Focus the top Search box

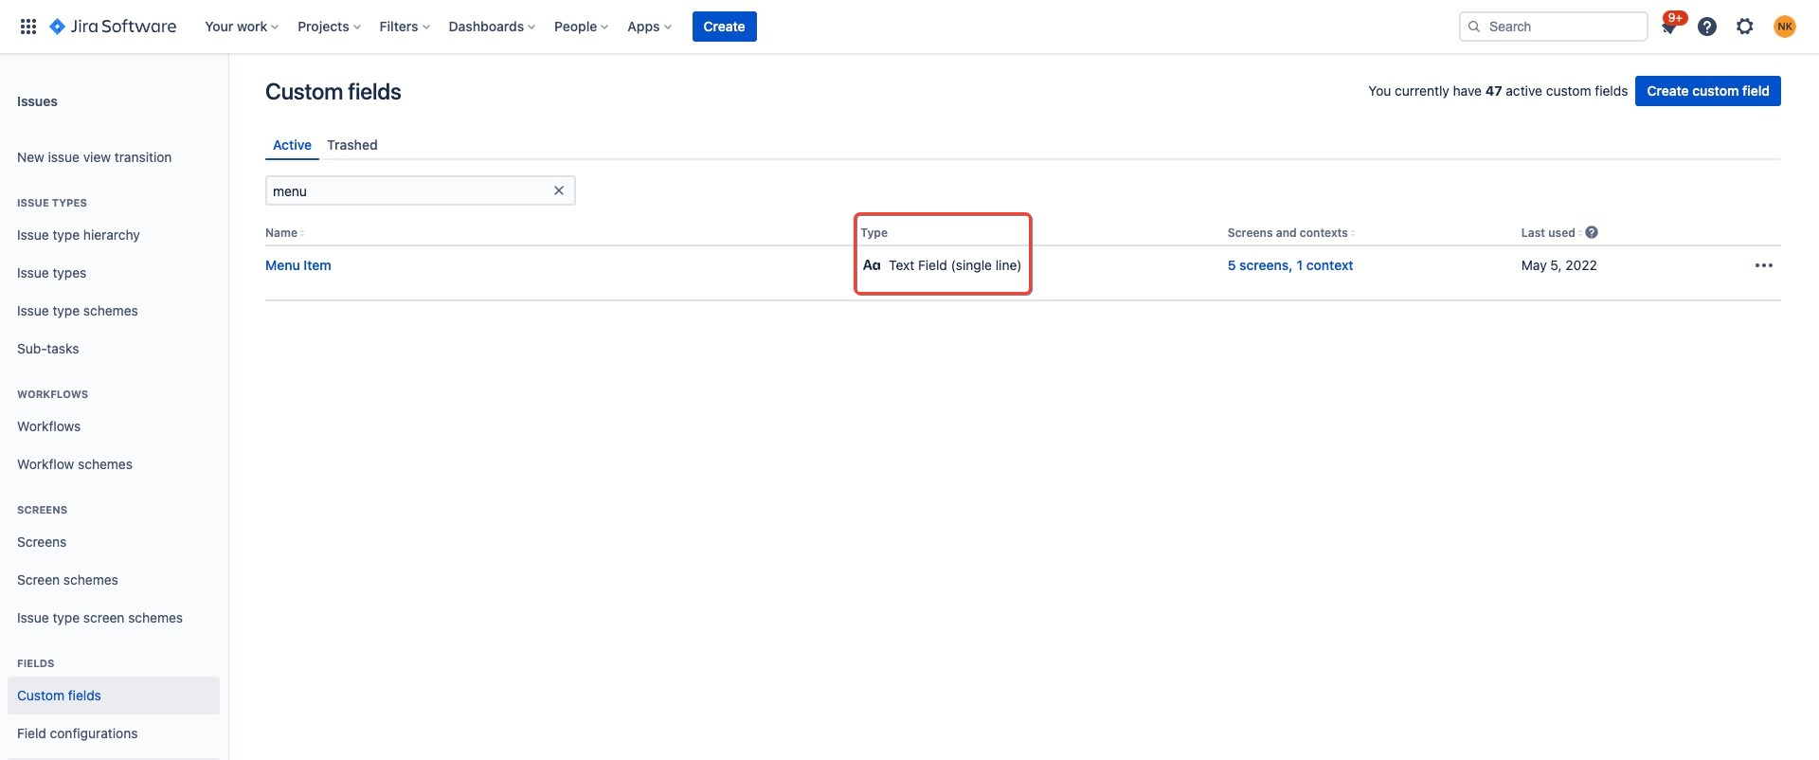pos(1554,27)
